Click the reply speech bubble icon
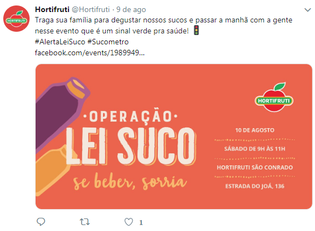This screenshot has height=231, width=315. (x=41, y=222)
